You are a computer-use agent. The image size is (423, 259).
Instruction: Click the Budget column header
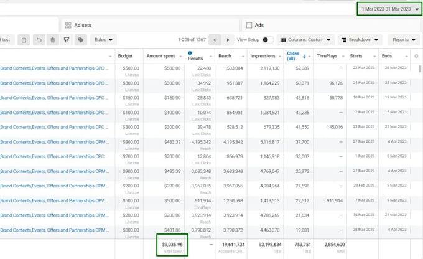(x=125, y=56)
